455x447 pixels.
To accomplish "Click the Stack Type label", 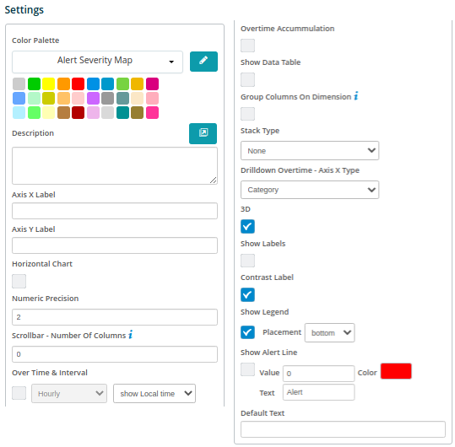I will tap(260, 131).
